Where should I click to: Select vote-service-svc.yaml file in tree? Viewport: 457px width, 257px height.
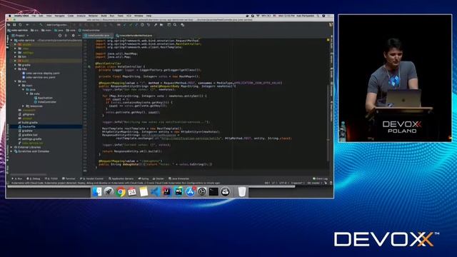(x=39, y=77)
